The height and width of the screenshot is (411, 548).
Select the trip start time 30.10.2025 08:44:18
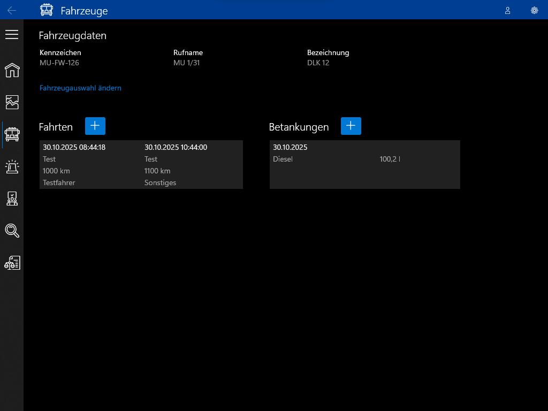(74, 147)
